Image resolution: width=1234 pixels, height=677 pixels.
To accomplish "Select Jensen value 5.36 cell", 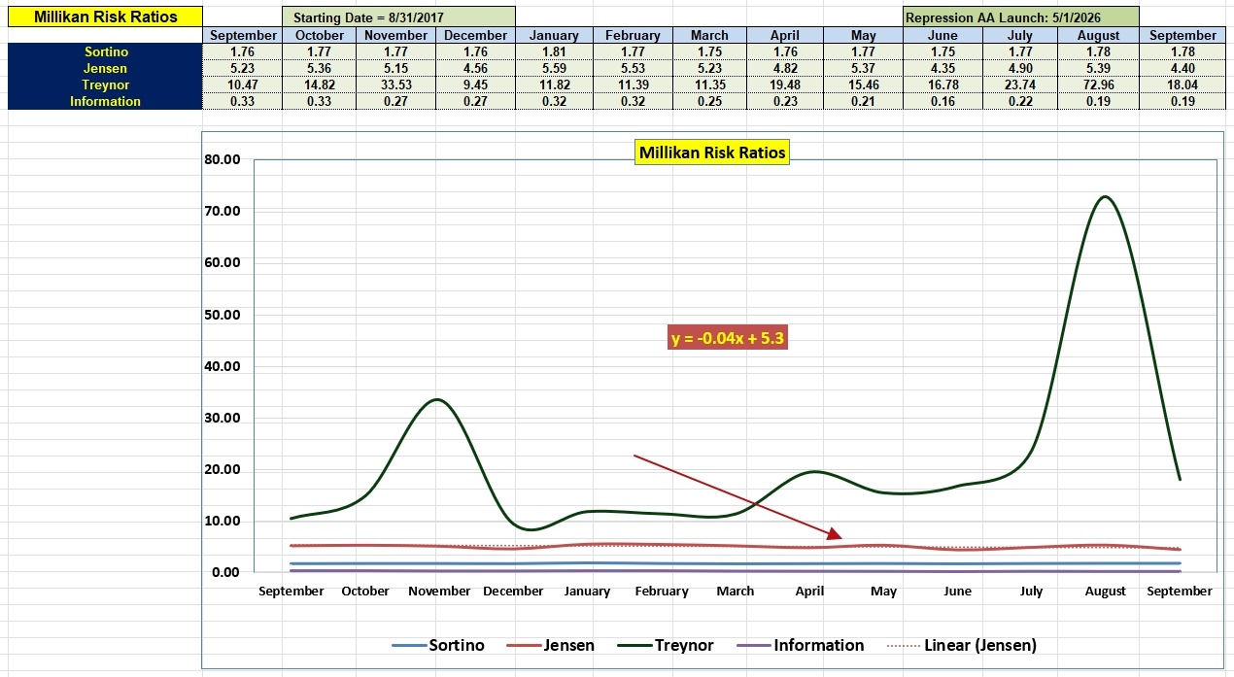I will (x=320, y=68).
